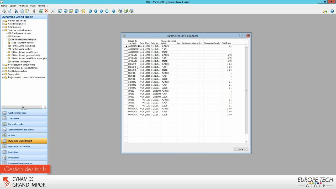Viewport: 336px width, 189px height.
Task: Click the Print icon in the toolbar
Action: coord(4,11)
